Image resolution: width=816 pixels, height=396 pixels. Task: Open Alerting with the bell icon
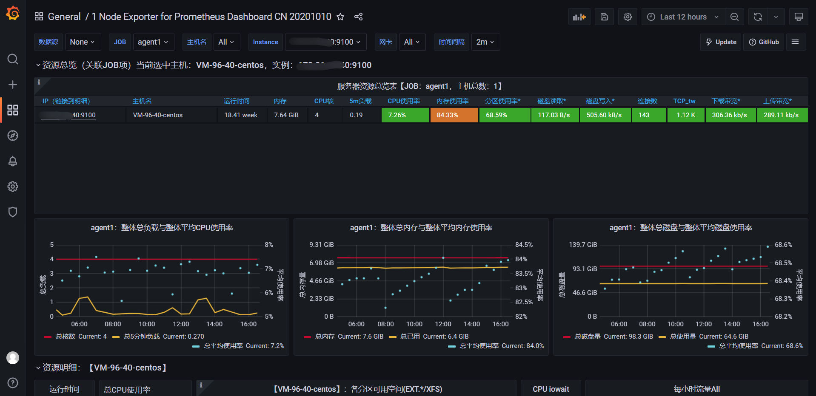tap(13, 161)
